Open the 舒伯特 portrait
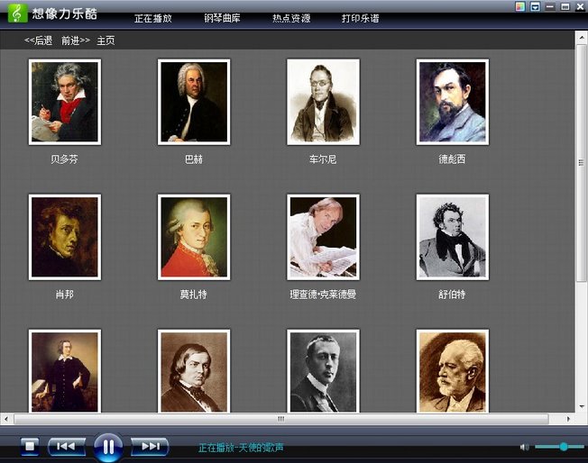Image resolution: width=588 pixels, height=463 pixels. [x=452, y=237]
